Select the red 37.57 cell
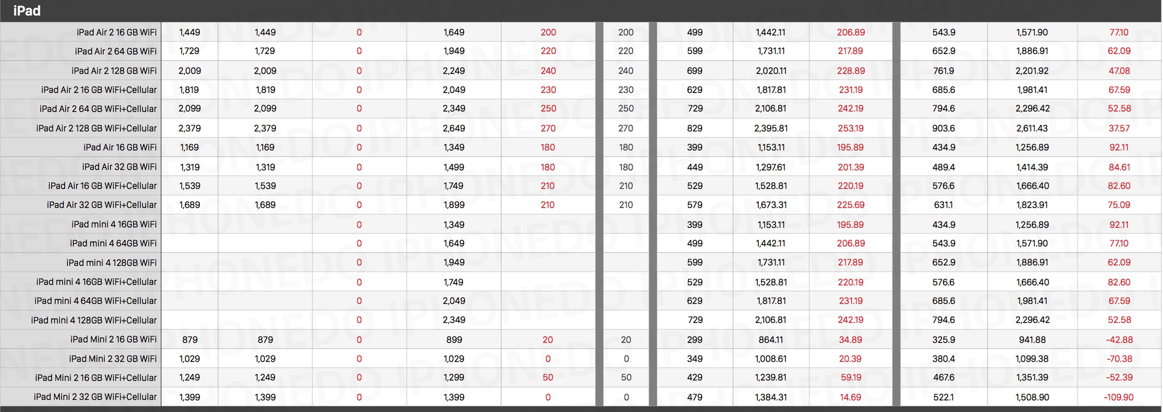Viewport: 1163px width, 412px height. [x=1119, y=128]
